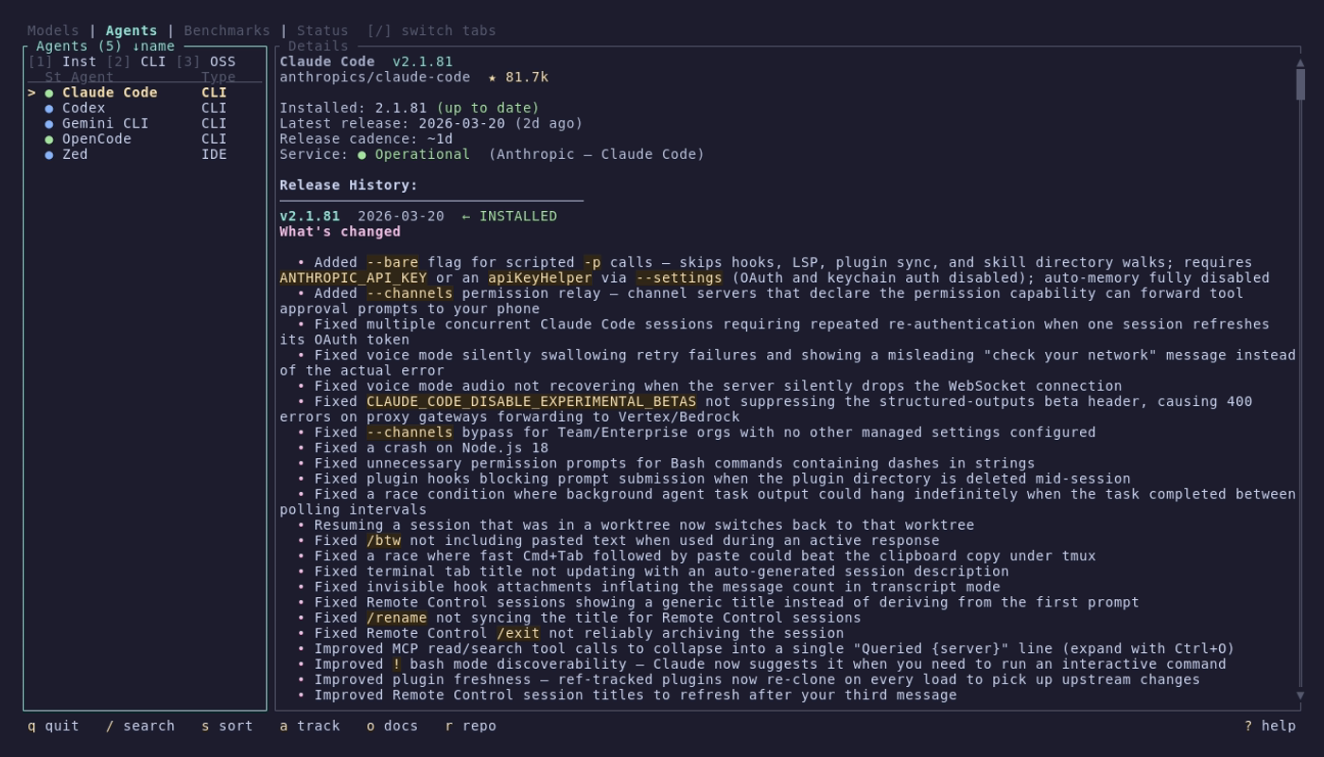Click the green status dot beside Claude Code
1324x757 pixels.
[x=49, y=93]
